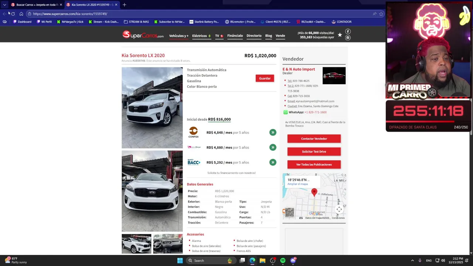Toggle map fullscreen arrows icon
The height and width of the screenshot is (266, 473).
[x=339, y=209]
